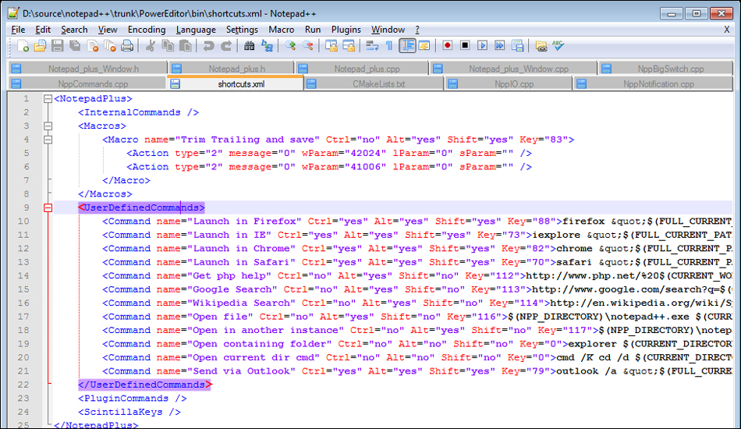
Task: Open the Edit menu
Action: (43, 30)
